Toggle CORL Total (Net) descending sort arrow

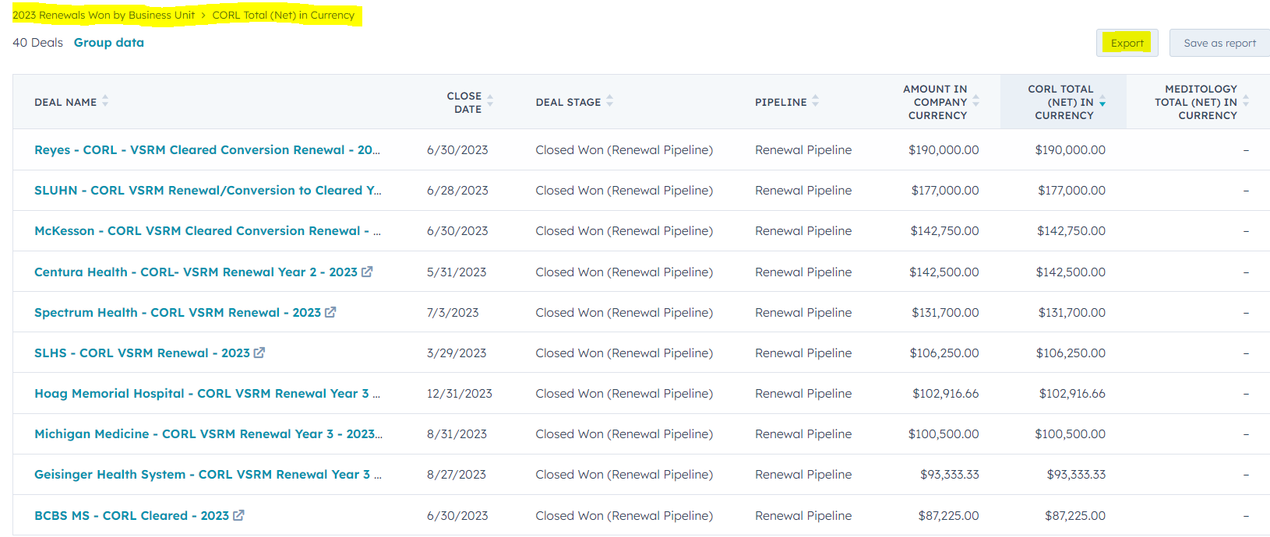[1102, 103]
